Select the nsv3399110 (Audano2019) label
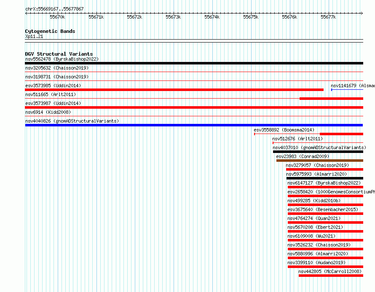The width and height of the screenshot is (375, 292). tap(316, 263)
